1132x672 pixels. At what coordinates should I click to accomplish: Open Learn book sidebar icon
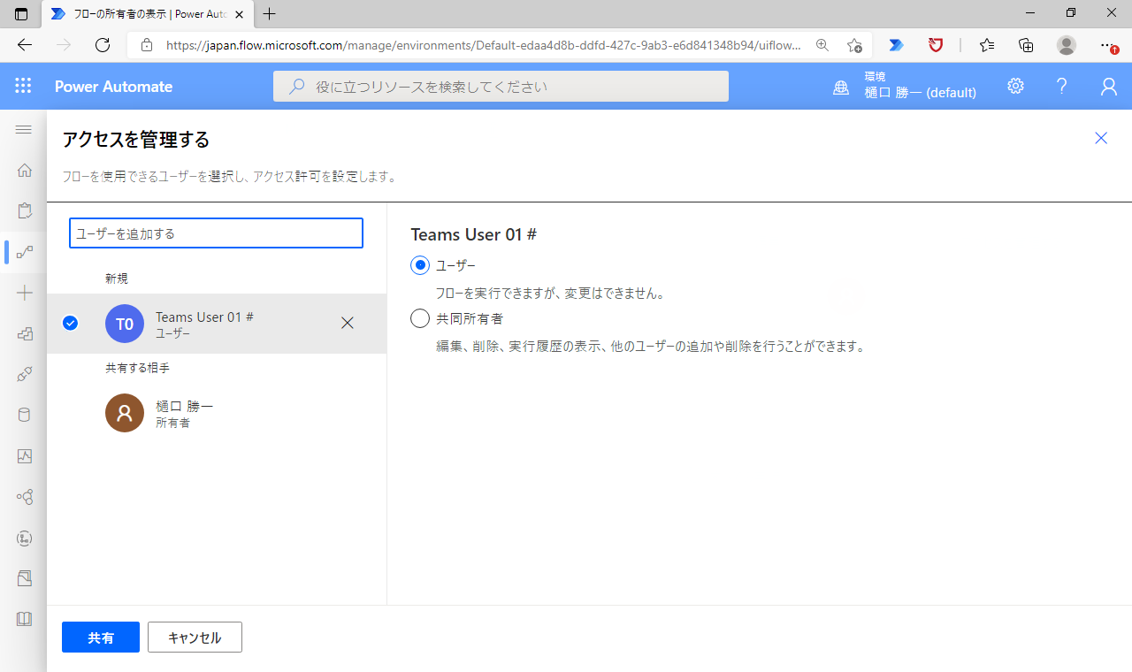point(25,619)
